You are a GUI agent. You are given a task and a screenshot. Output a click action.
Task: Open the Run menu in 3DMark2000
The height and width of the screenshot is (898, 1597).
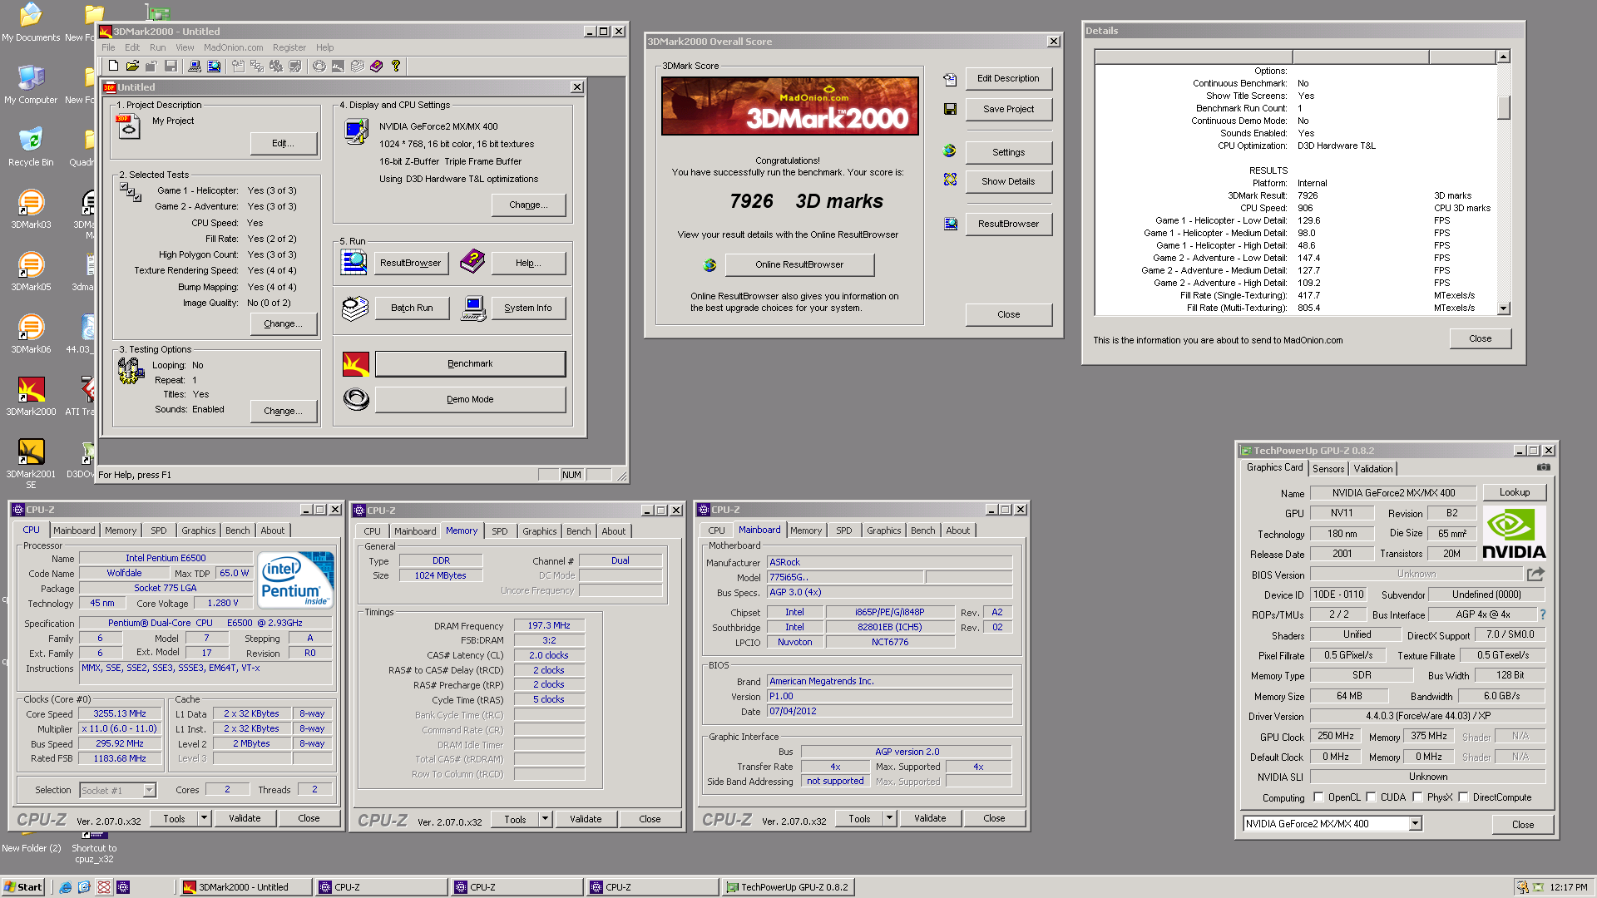157,47
